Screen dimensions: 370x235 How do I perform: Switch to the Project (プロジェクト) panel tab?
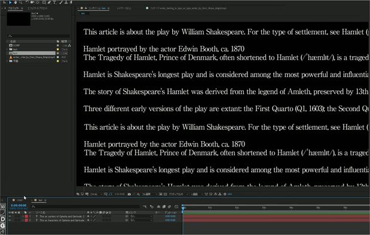[14, 8]
